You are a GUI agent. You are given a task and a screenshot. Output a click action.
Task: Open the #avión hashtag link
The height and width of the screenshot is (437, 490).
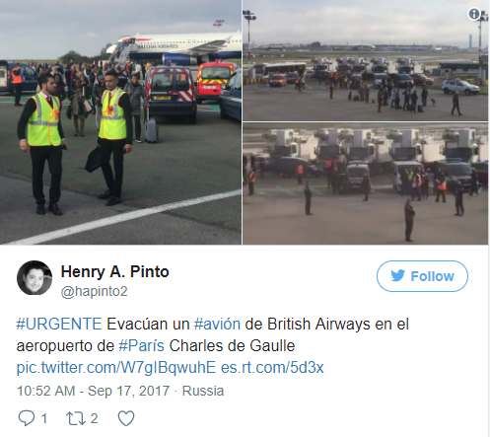coord(217,325)
